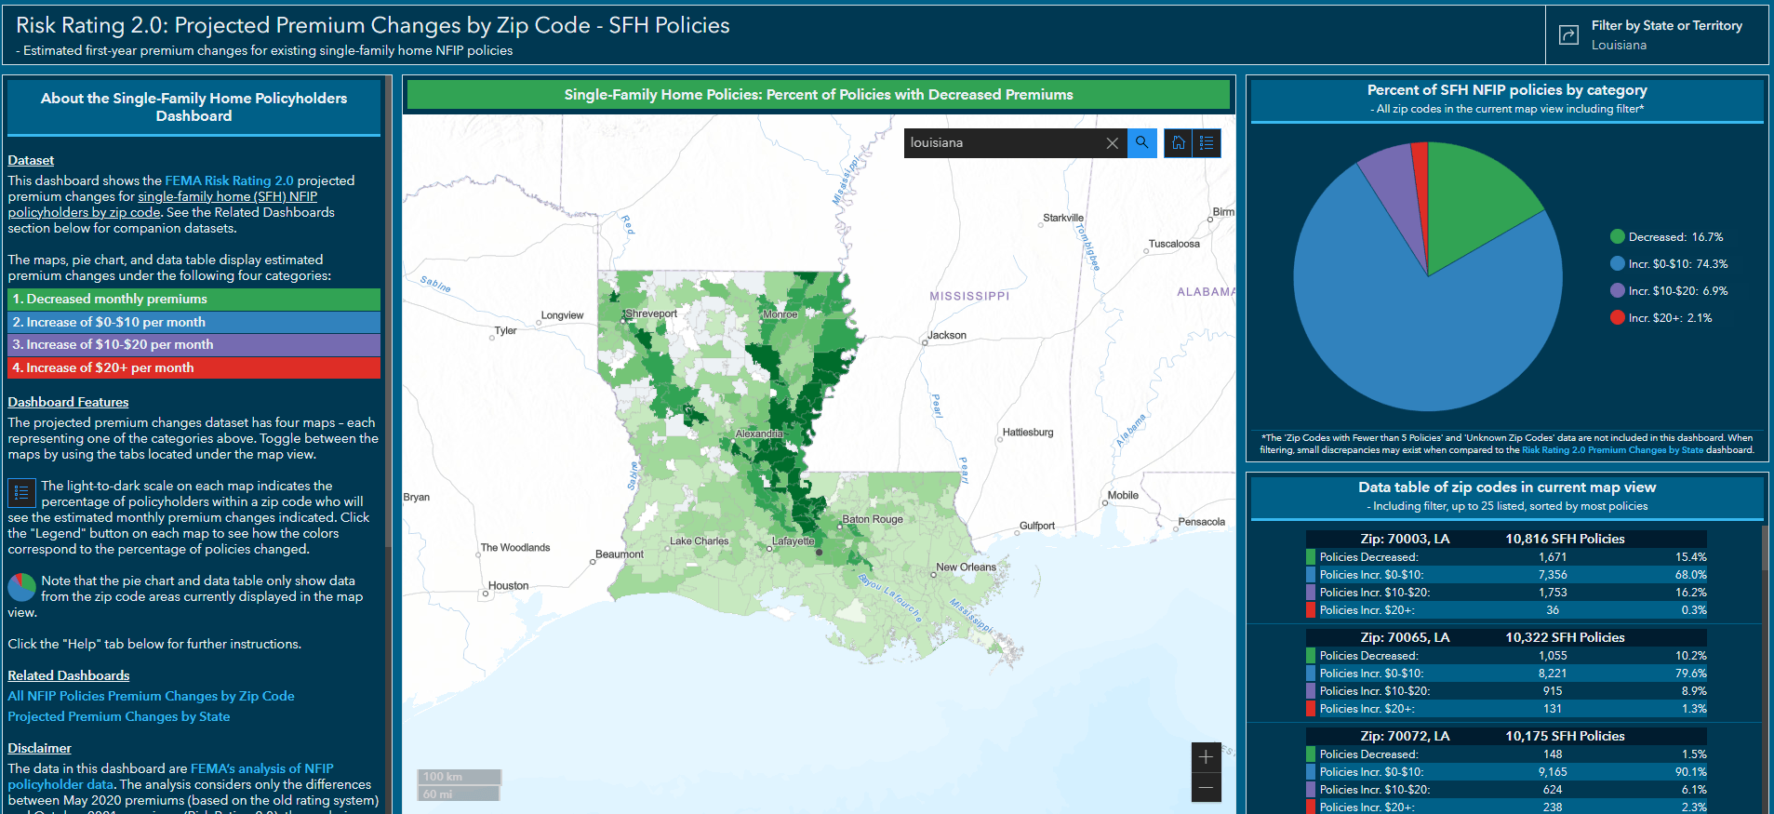
Task: Click the pie chart icon in sidebar
Action: (22, 587)
